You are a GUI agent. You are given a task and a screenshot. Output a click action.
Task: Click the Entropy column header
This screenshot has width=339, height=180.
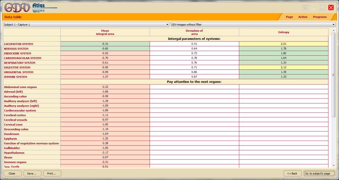coord(283,33)
